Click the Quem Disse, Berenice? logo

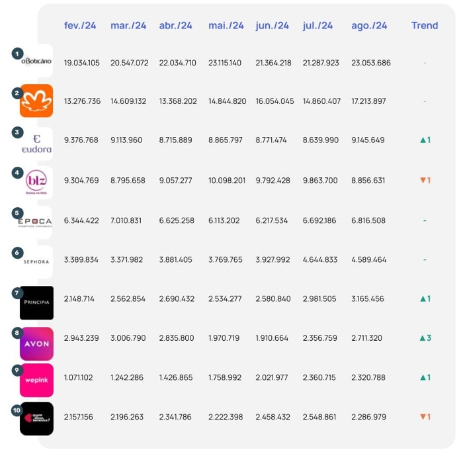[36, 419]
